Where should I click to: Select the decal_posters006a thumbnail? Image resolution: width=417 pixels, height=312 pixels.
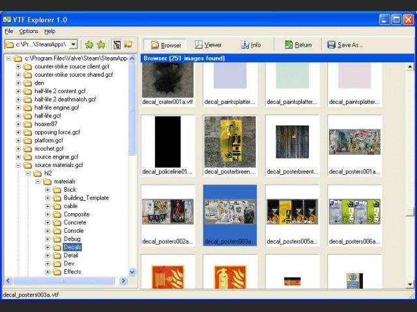(x=354, y=215)
